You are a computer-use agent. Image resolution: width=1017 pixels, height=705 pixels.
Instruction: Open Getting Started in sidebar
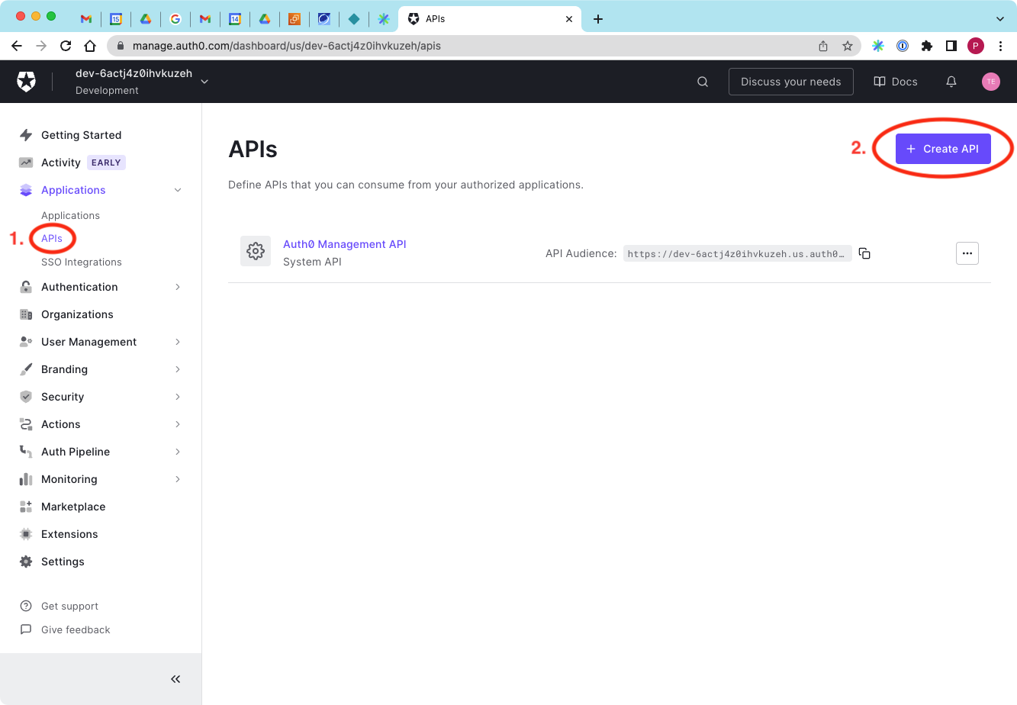tap(81, 135)
